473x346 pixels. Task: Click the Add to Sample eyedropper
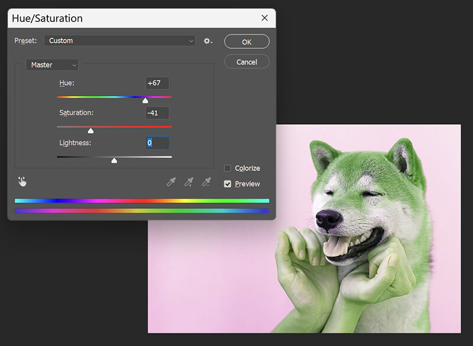click(188, 182)
